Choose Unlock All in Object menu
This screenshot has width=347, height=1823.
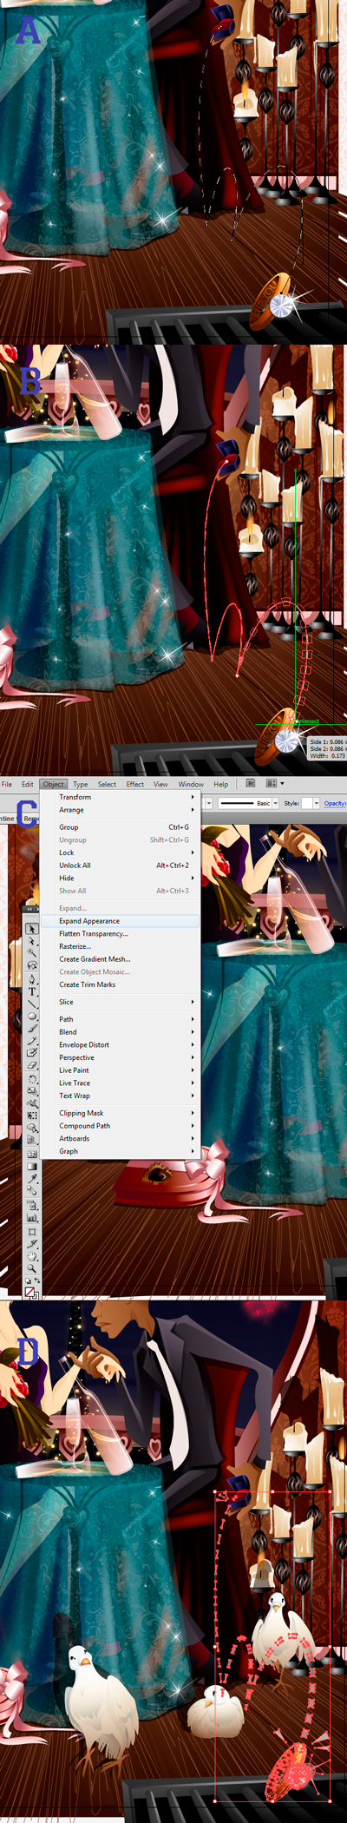[121, 865]
